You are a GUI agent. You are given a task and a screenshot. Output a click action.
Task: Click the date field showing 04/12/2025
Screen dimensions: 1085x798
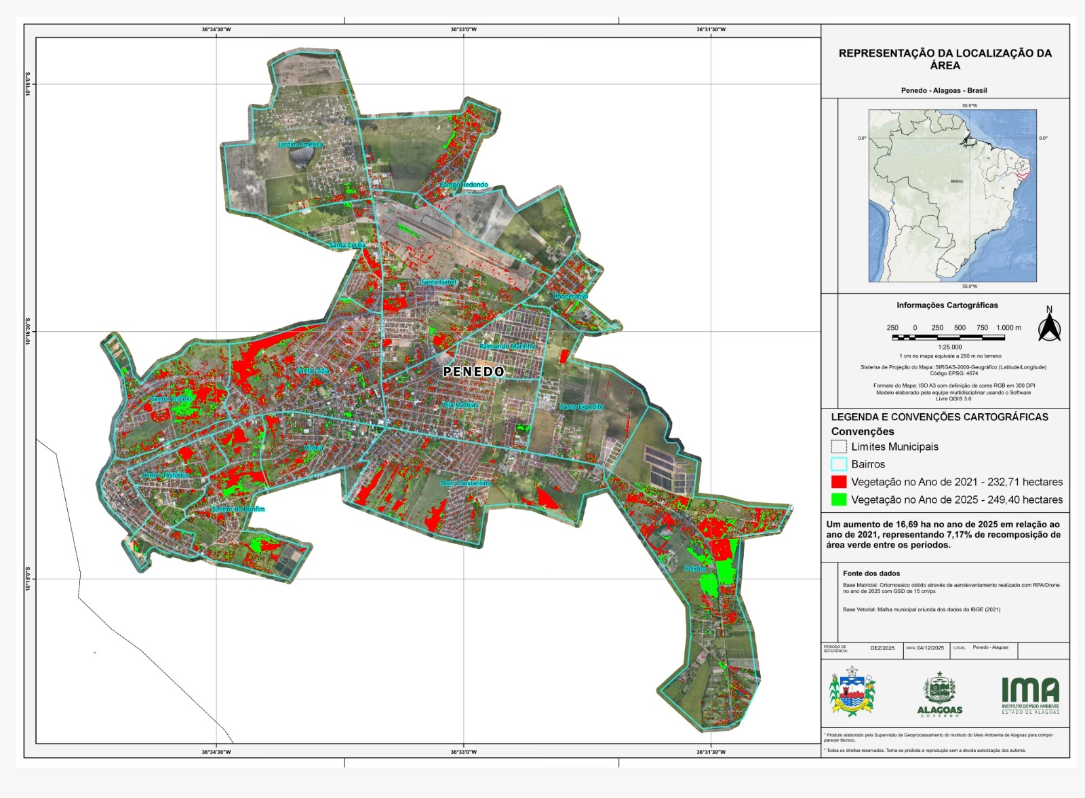[x=930, y=648]
